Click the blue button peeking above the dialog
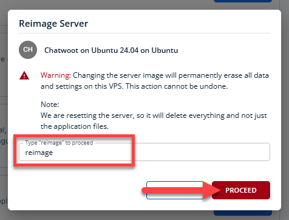Screen dimensions: 289x220 click(243, 1)
